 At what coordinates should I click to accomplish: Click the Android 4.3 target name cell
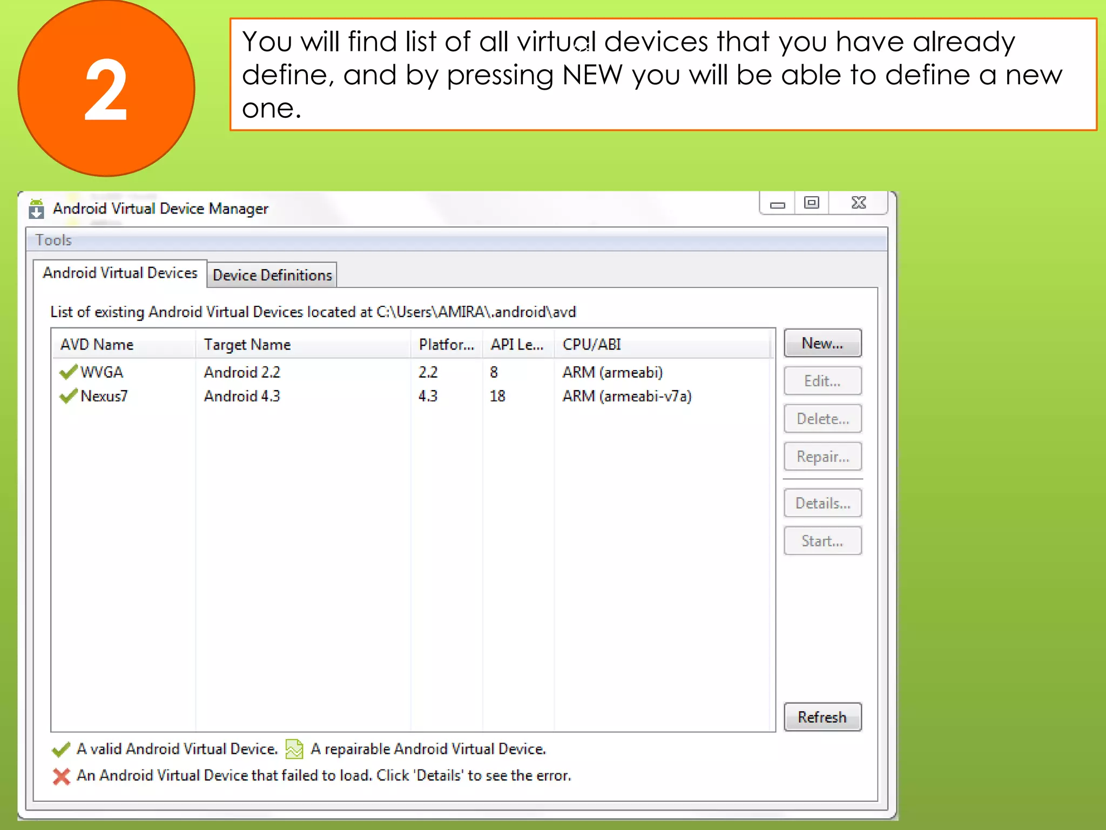pos(242,396)
